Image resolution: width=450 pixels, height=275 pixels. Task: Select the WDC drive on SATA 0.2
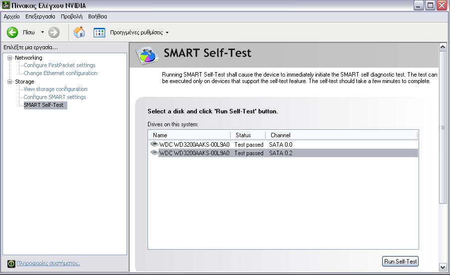click(x=194, y=153)
